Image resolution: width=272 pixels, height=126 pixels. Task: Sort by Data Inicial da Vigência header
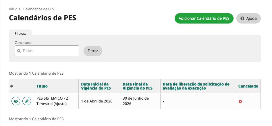(x=95, y=86)
